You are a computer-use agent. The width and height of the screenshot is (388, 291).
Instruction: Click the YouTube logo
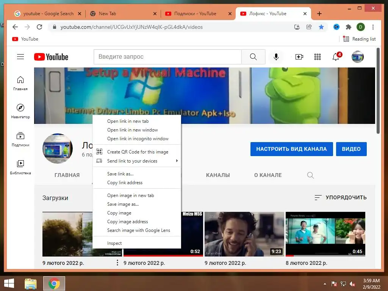point(51,57)
